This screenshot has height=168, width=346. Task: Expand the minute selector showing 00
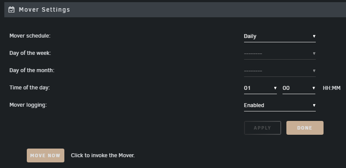pyautogui.click(x=299, y=88)
